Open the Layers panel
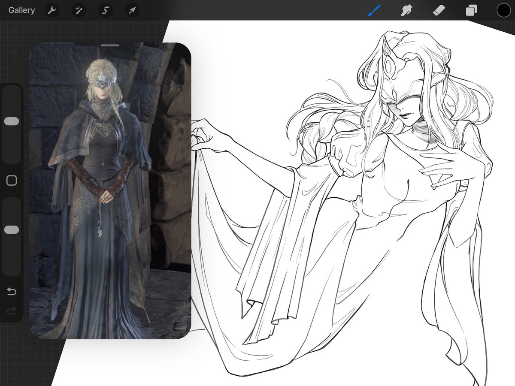 point(471,10)
